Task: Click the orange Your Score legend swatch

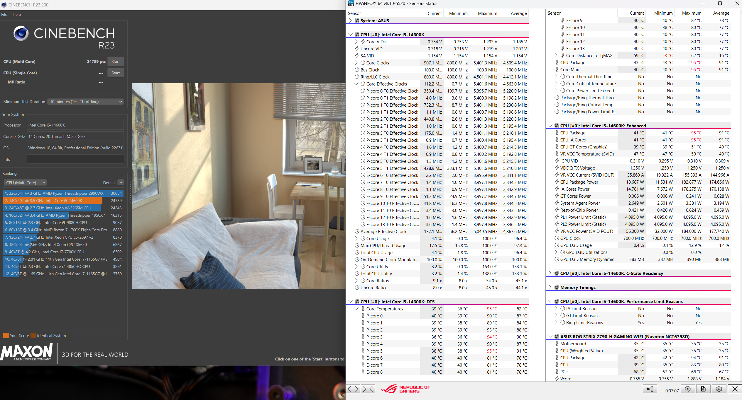Action: pyautogui.click(x=6, y=336)
